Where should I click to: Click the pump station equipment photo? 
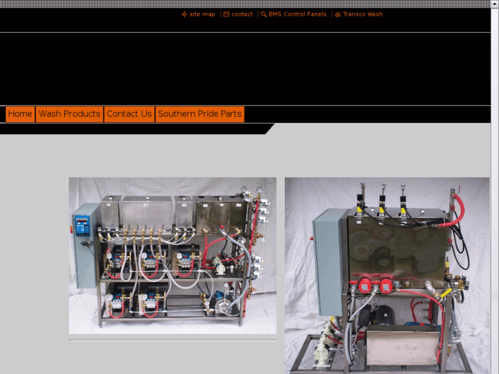tap(173, 255)
